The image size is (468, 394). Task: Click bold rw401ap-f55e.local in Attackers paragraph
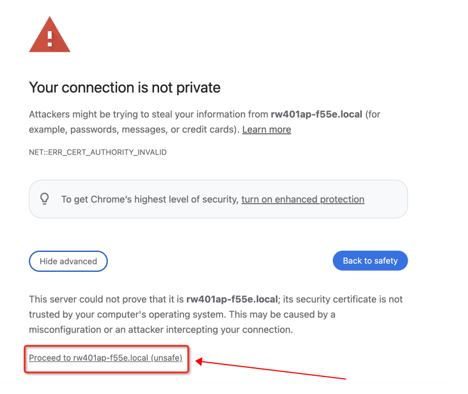(x=316, y=114)
